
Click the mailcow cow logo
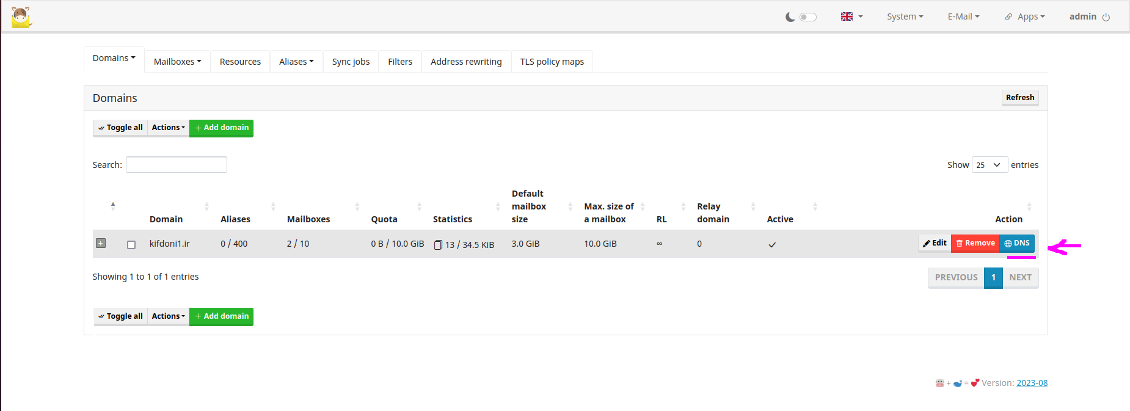(21, 17)
